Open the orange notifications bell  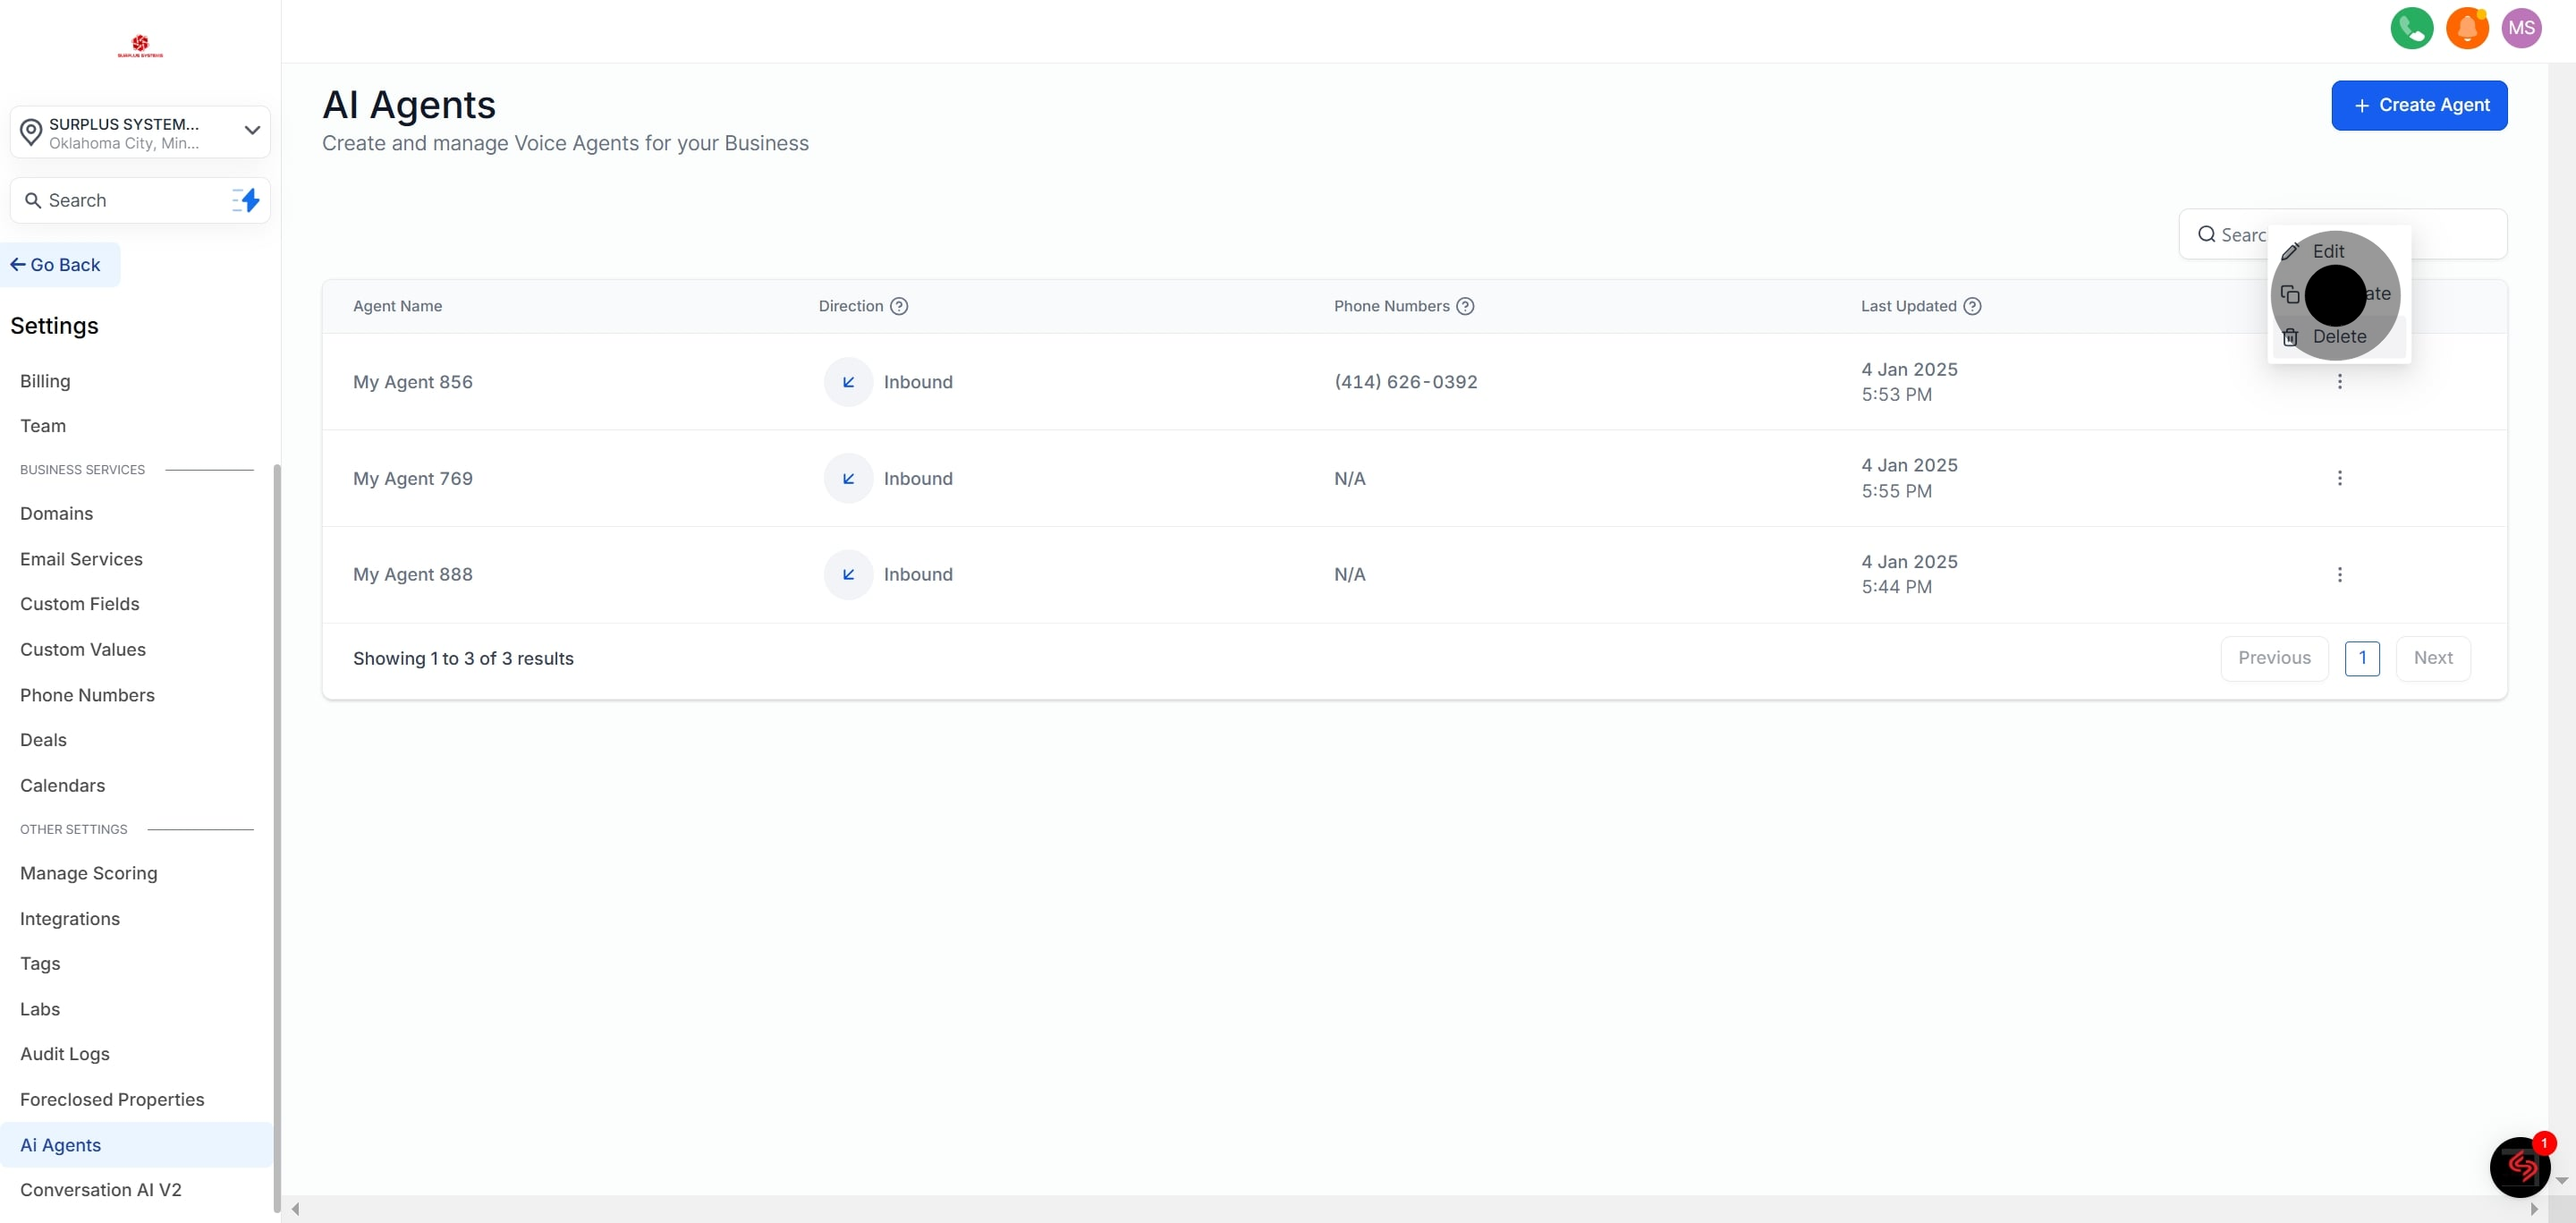click(x=2466, y=28)
